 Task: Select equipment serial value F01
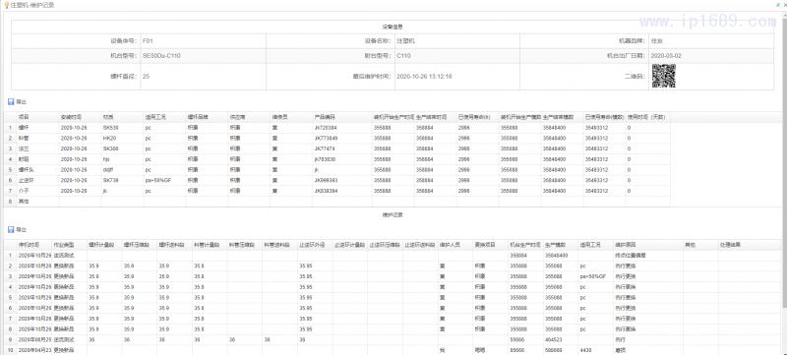point(147,41)
